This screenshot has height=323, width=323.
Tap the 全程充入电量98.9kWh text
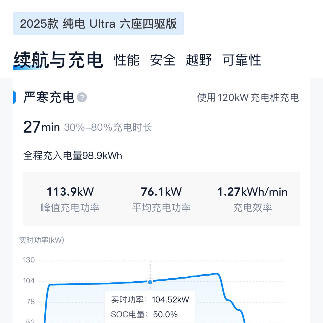73,156
